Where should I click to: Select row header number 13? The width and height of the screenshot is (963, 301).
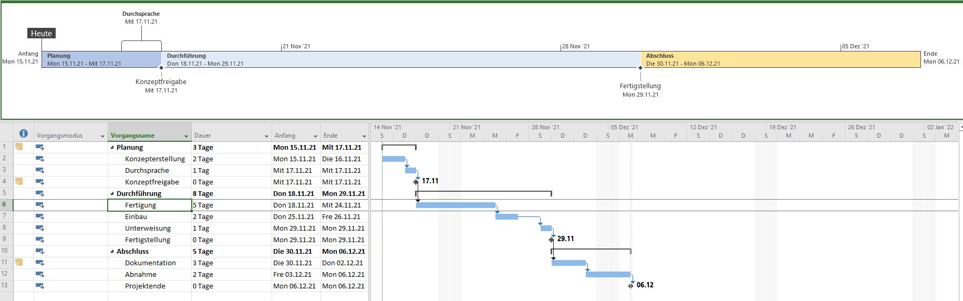pyautogui.click(x=5, y=286)
